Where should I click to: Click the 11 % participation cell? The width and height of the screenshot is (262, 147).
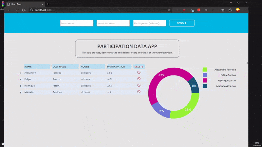click(109, 92)
